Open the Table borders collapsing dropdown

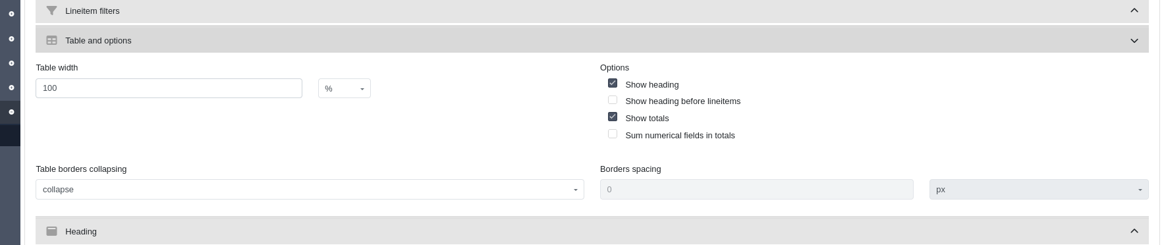310,189
